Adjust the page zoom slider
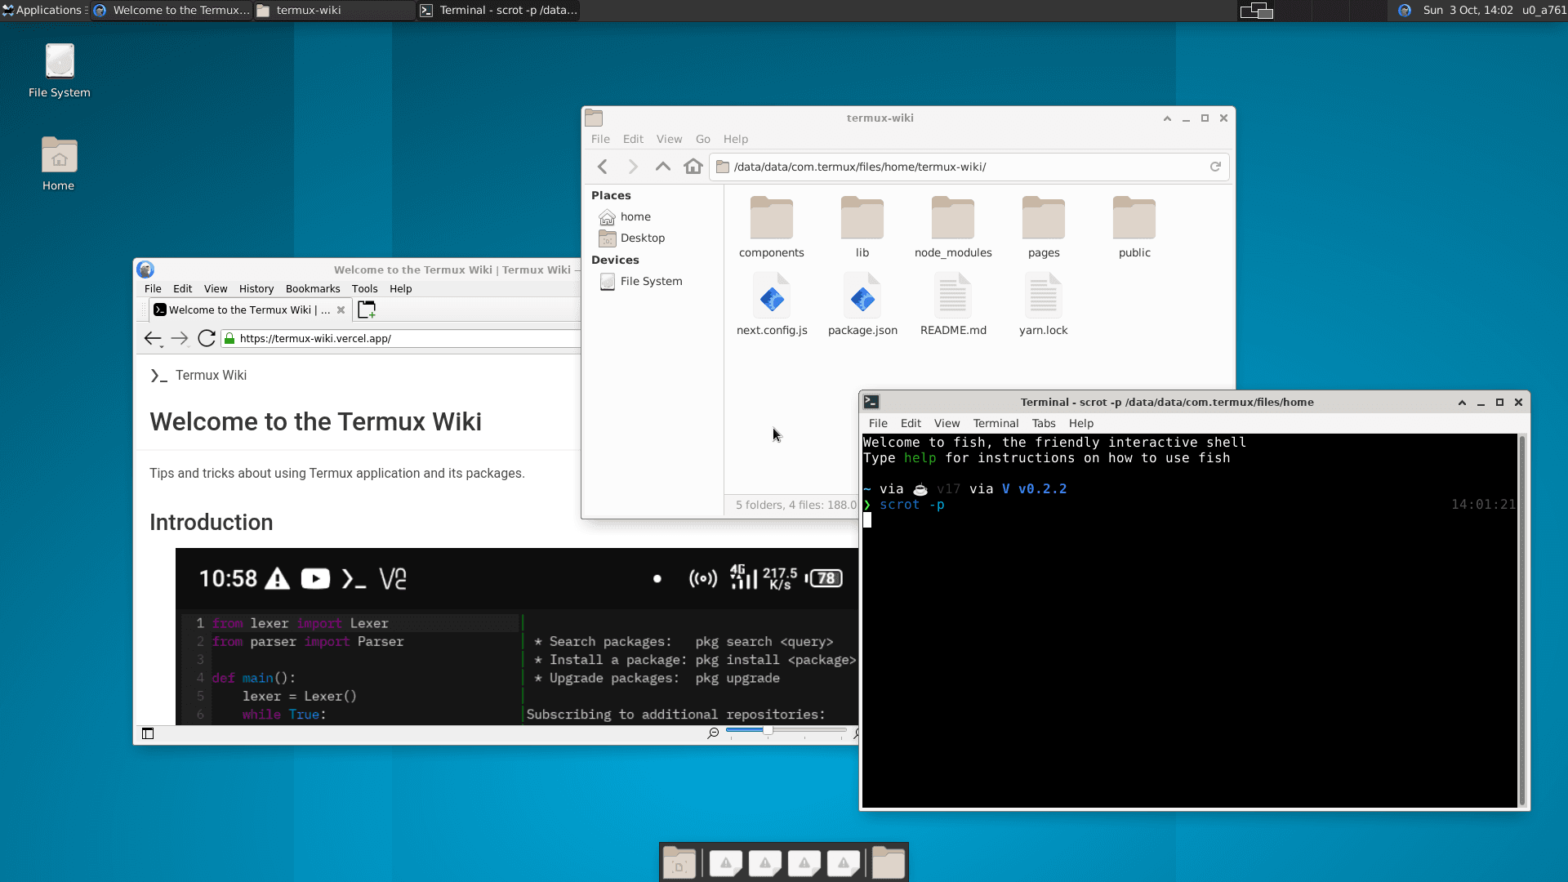Image resolution: width=1568 pixels, height=882 pixels. [768, 732]
